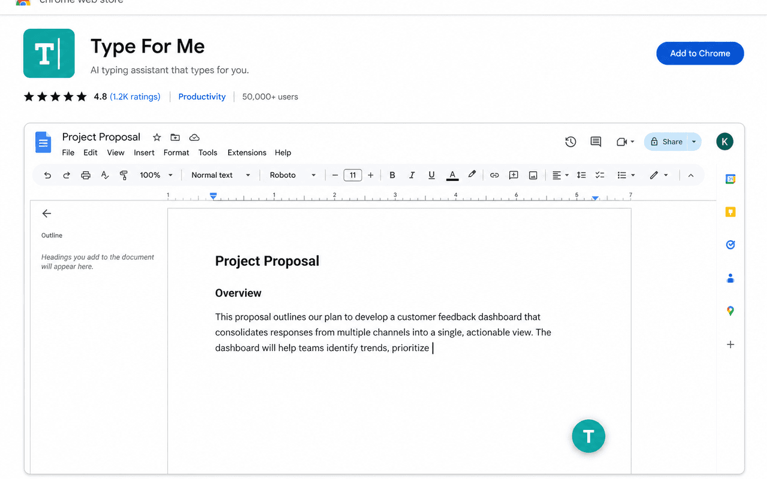The width and height of the screenshot is (767, 479).
Task: Open the text alignment dropdown
Action: coord(560,175)
